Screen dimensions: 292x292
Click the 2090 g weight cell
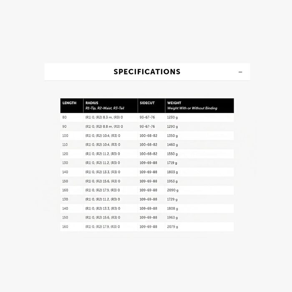173,190
